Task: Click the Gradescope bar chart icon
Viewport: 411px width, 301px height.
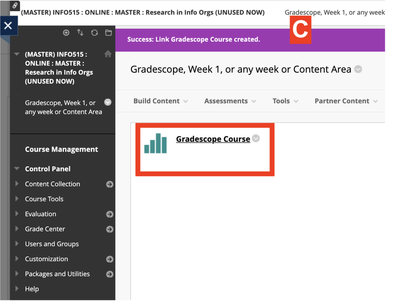Action: [x=156, y=144]
